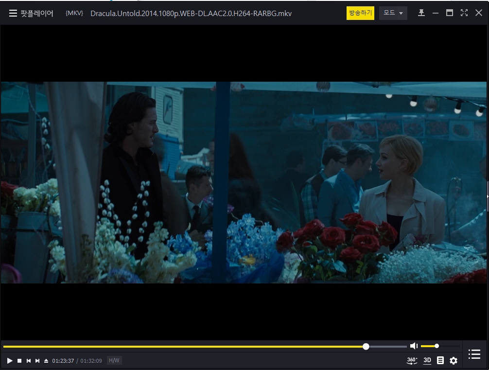Skip to next file
Screen dimensions: 489x370
point(37,361)
